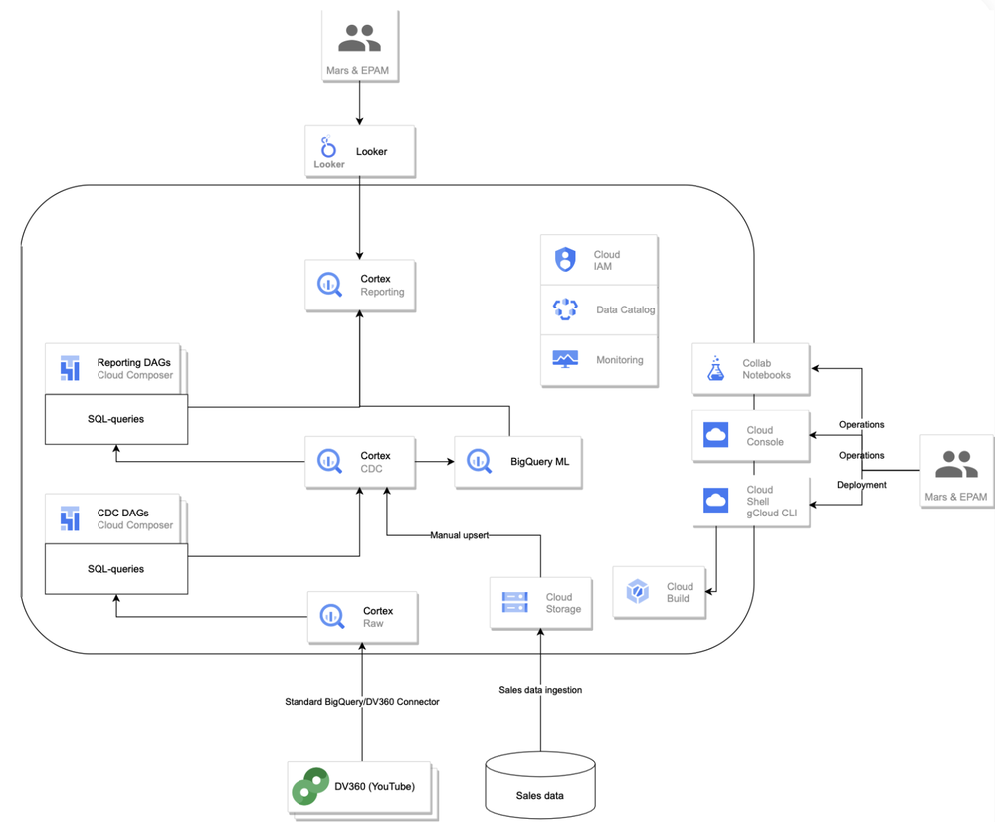995x822 pixels.
Task: Select the Monitoring chart icon
Action: pyautogui.click(x=565, y=359)
